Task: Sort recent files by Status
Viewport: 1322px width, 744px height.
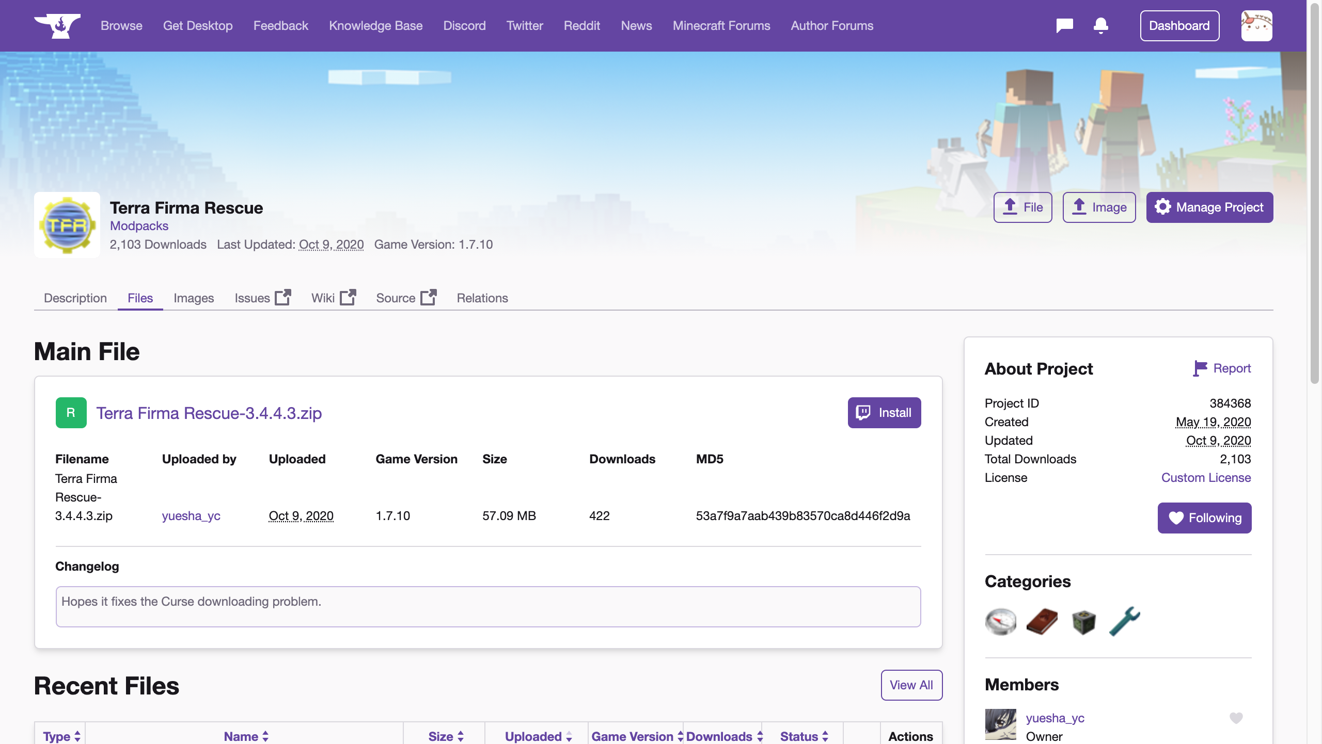Action: pos(804,736)
